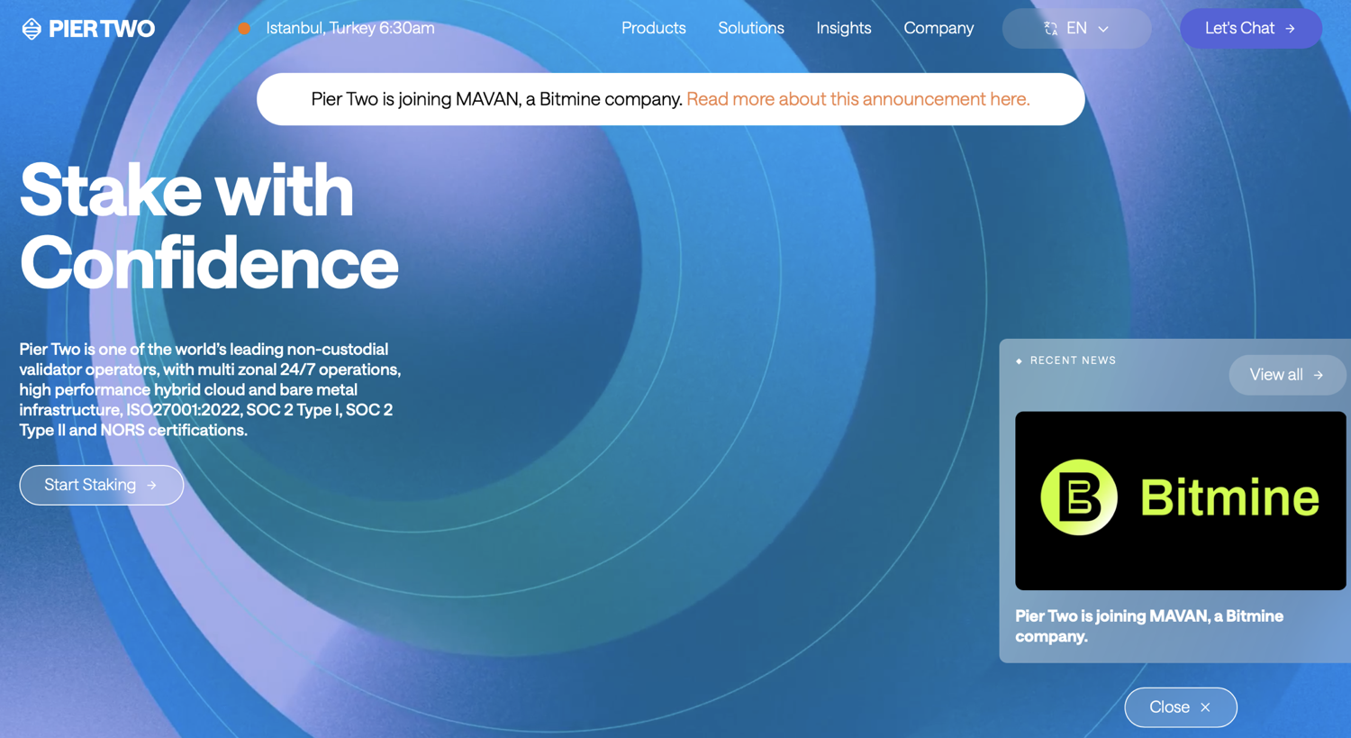Click the arrow icon in Let's Chat
The width and height of the screenshot is (1351, 738).
tap(1290, 29)
